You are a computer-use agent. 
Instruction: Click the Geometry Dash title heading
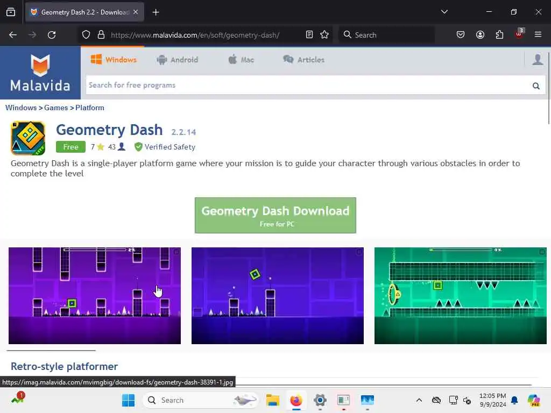(x=109, y=130)
